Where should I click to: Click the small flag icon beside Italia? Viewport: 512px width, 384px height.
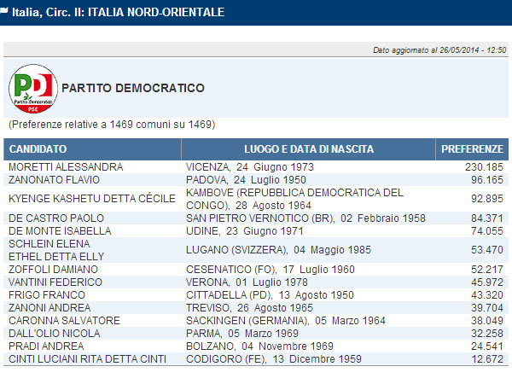coord(6,10)
